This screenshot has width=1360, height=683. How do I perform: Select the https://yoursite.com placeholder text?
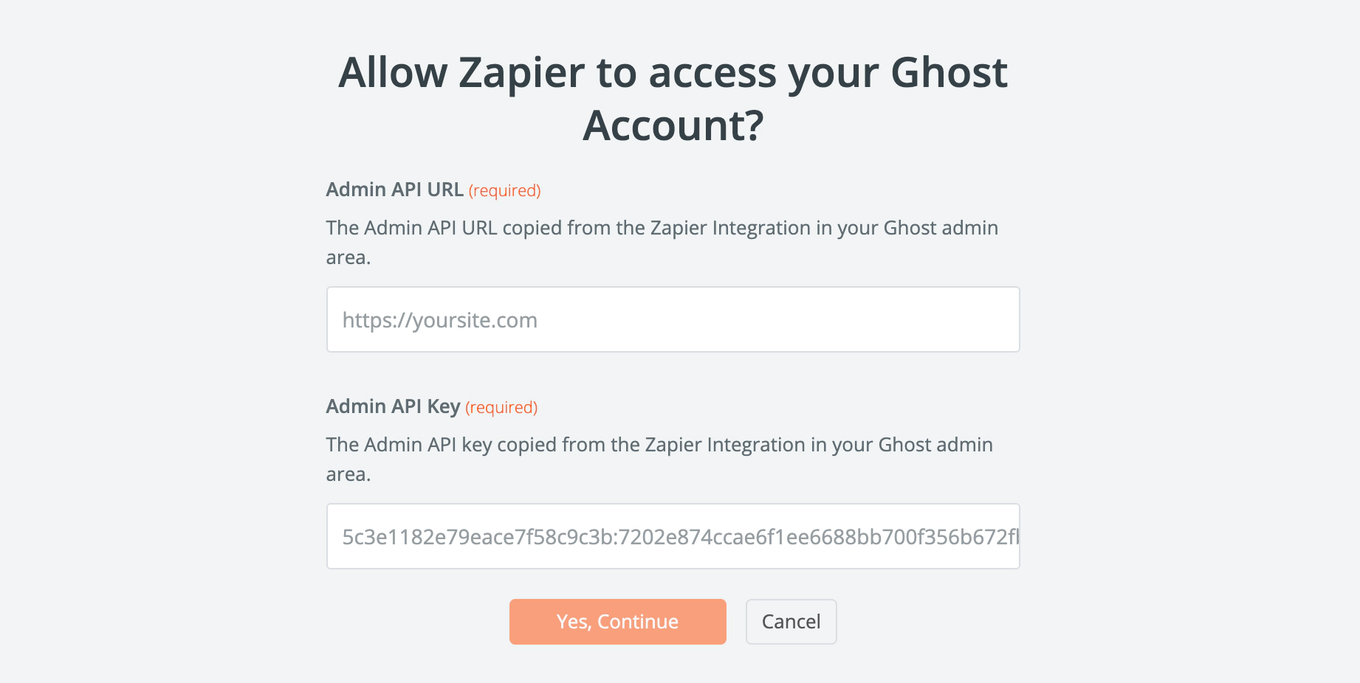440,320
